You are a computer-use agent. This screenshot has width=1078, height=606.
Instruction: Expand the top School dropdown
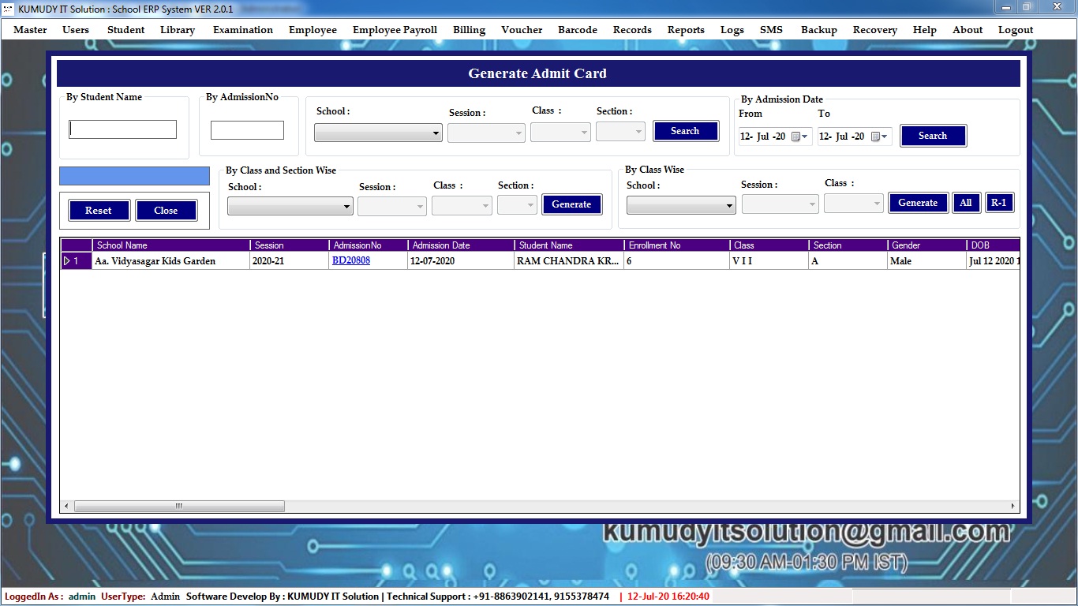pyautogui.click(x=378, y=133)
